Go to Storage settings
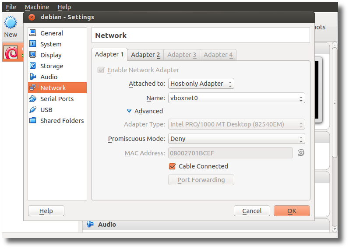The image size is (349, 249). coord(57,66)
